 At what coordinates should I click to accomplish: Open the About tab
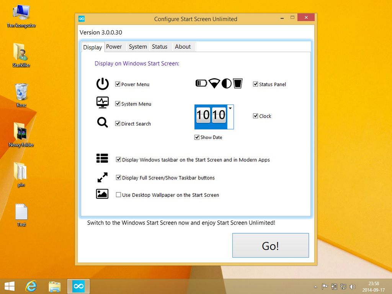pyautogui.click(x=183, y=47)
